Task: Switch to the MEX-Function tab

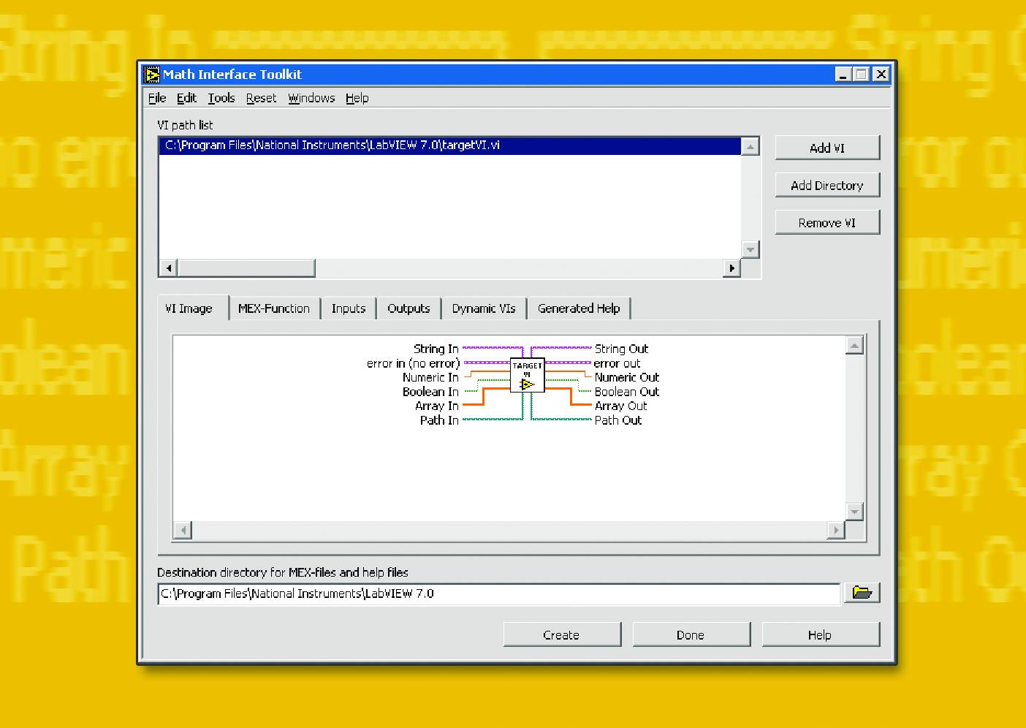Action: point(275,308)
